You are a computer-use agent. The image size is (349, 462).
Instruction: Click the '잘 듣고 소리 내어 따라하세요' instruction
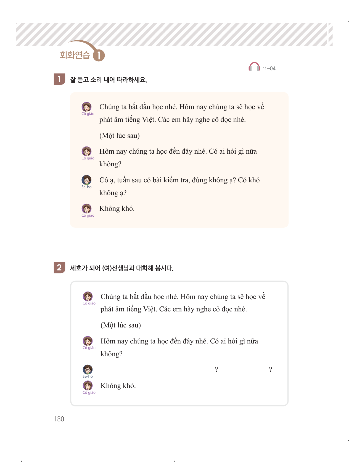[109, 80]
